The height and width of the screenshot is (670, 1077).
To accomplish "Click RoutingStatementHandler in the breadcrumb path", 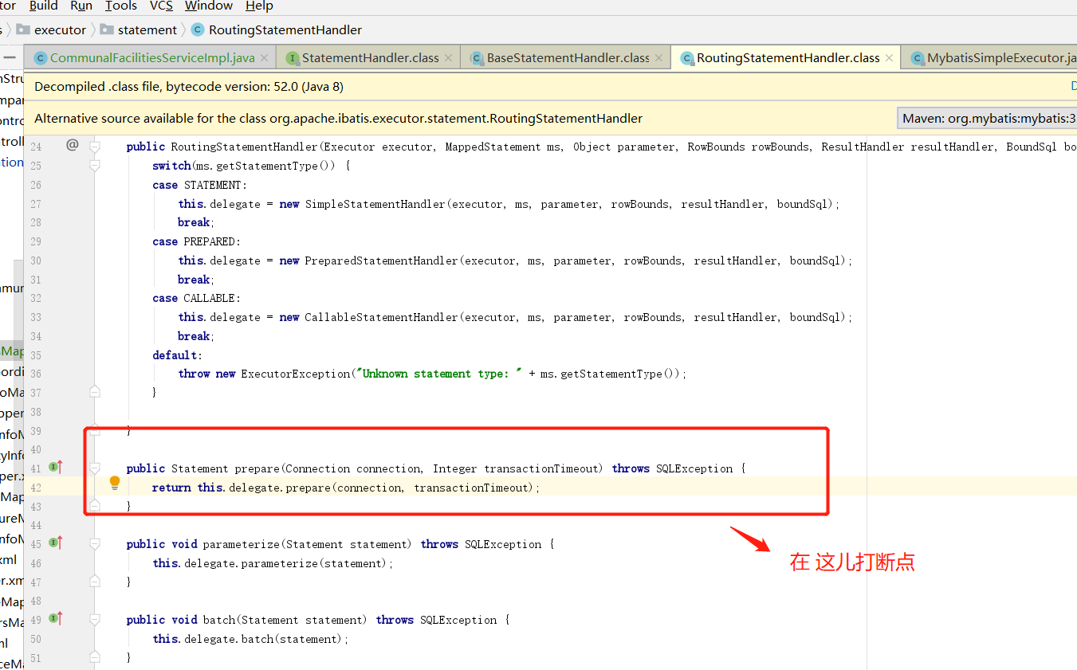I will point(285,29).
